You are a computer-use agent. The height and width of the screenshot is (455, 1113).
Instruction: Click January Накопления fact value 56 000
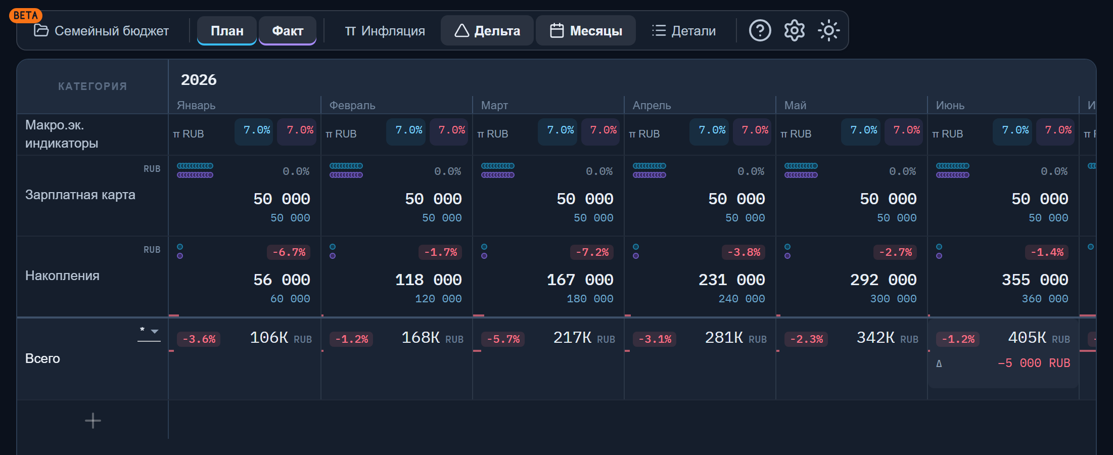(x=282, y=280)
